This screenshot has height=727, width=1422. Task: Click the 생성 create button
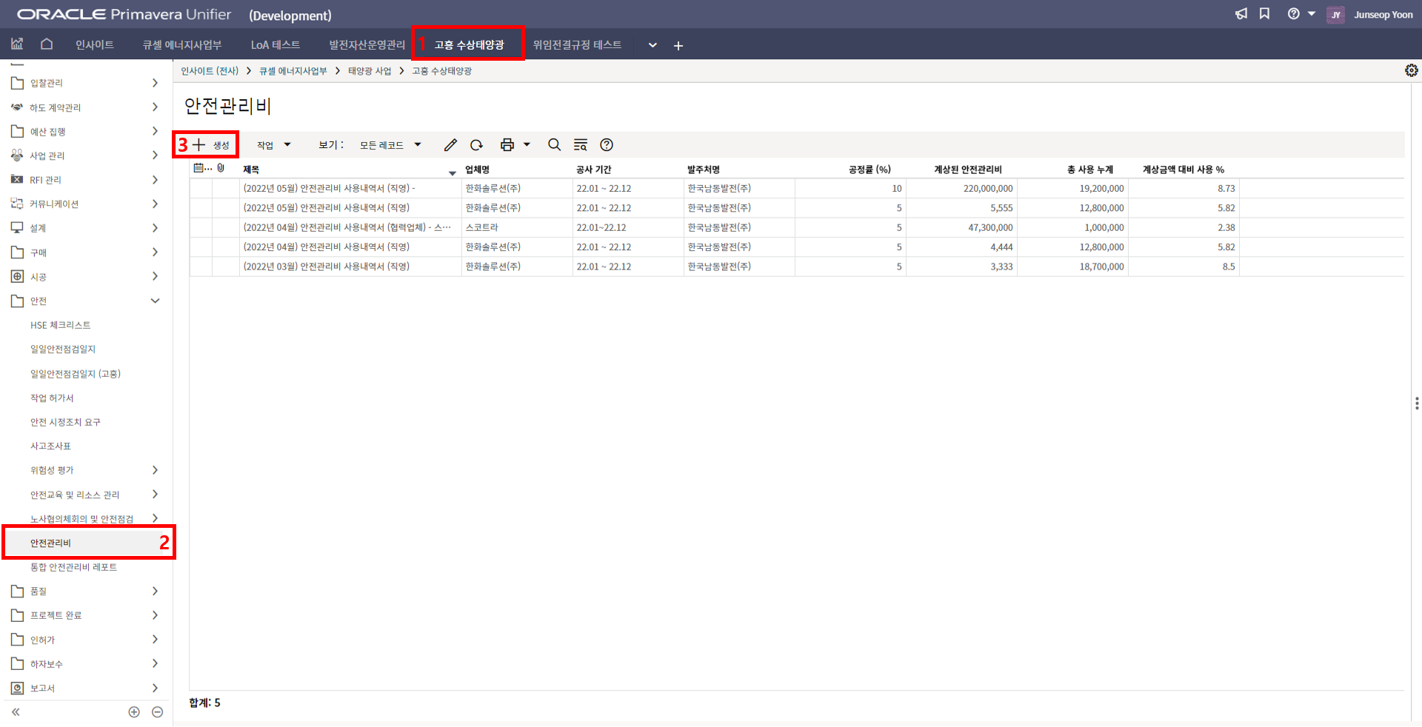pyautogui.click(x=211, y=145)
